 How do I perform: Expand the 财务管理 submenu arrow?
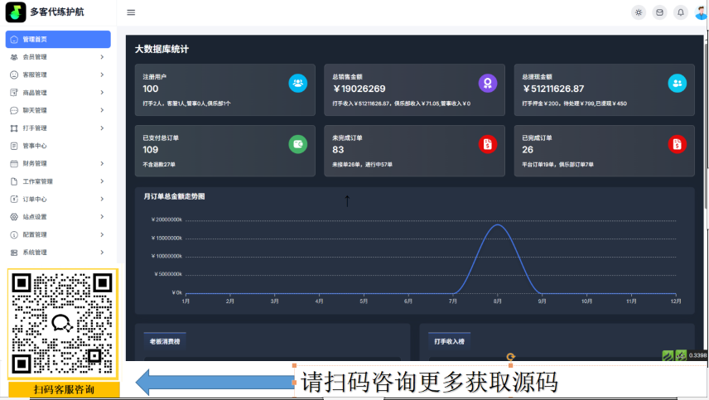click(x=102, y=164)
